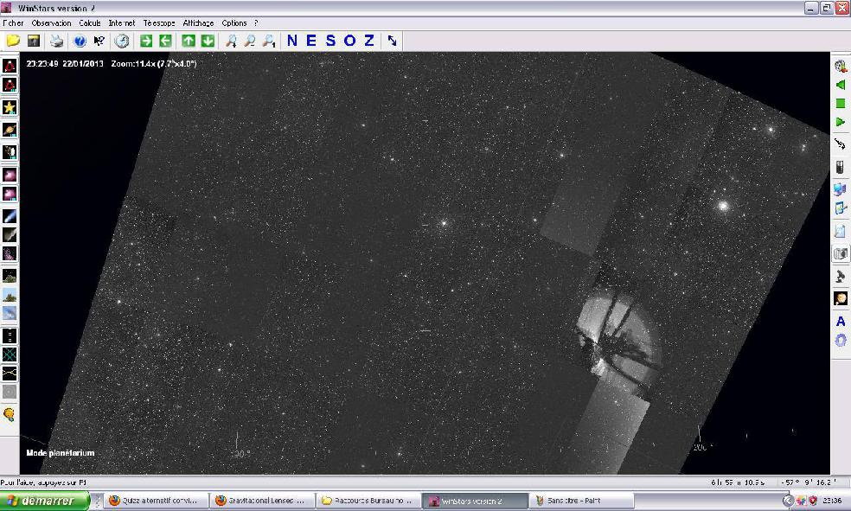
Task: Toggle the planets (Saturn) display icon
Action: [x=10, y=130]
